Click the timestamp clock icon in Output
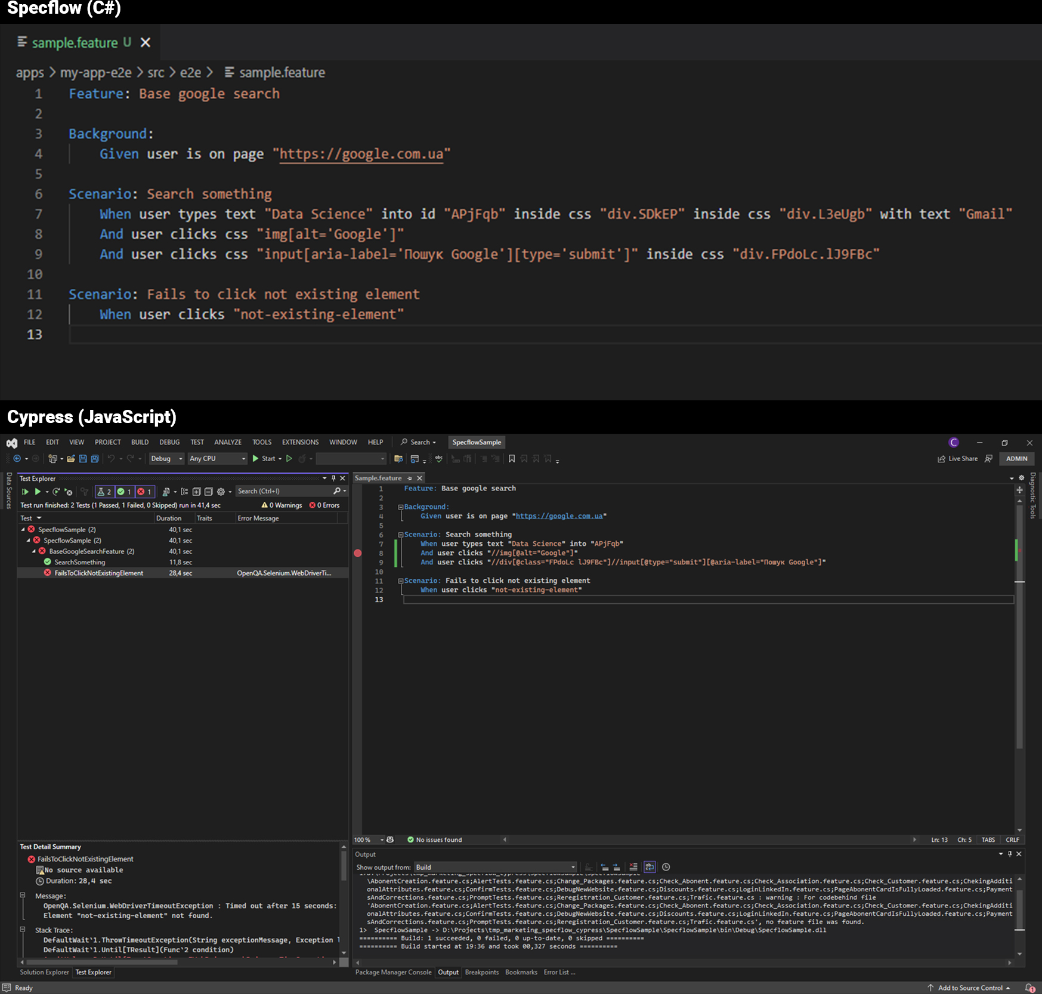 (666, 867)
